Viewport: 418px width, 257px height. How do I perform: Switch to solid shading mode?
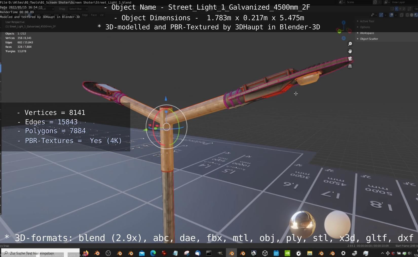click(x=412, y=15)
